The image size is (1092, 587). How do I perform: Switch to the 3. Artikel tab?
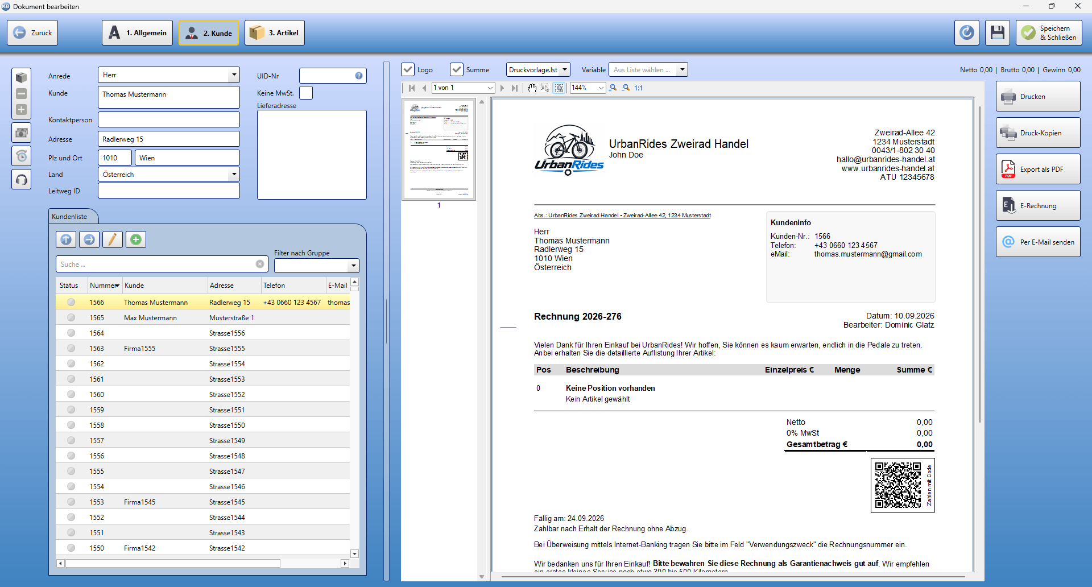275,33
